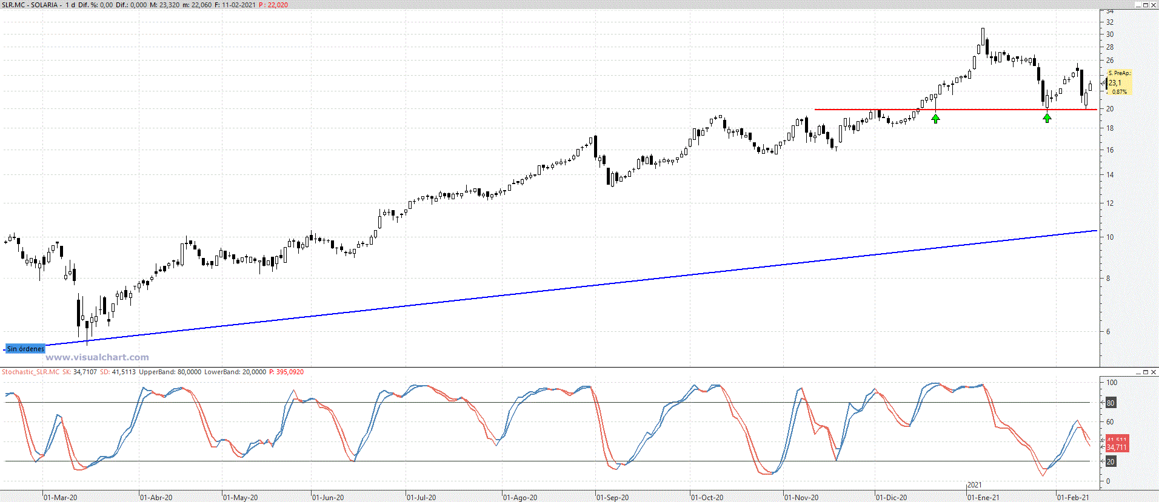Screen dimensions: 1159x502
Task: Click the 28 price axis label
Action: [1110, 47]
